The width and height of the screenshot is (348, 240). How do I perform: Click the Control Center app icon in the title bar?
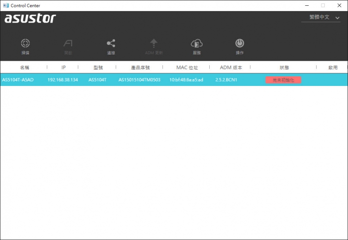(x=6, y=5)
